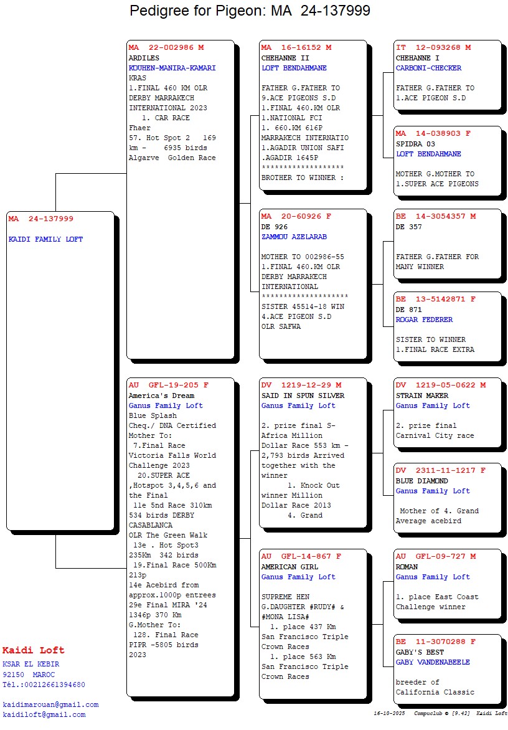The image size is (508, 730).
Task: Click the GABY VANDENABEELE breeder name
Action: click(x=433, y=662)
